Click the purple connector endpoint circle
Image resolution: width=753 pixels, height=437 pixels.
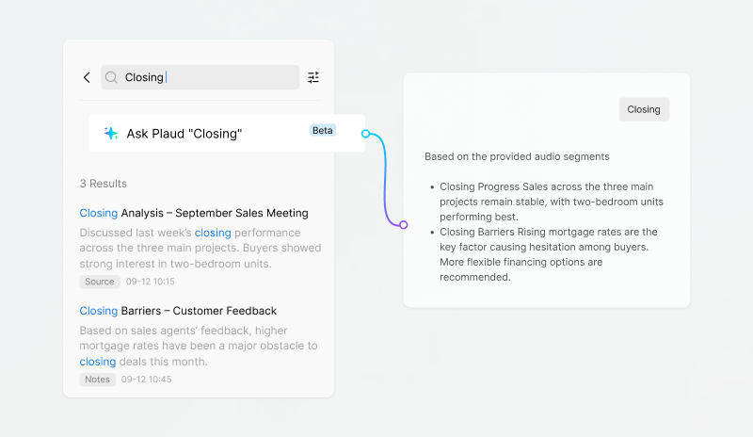click(x=403, y=224)
